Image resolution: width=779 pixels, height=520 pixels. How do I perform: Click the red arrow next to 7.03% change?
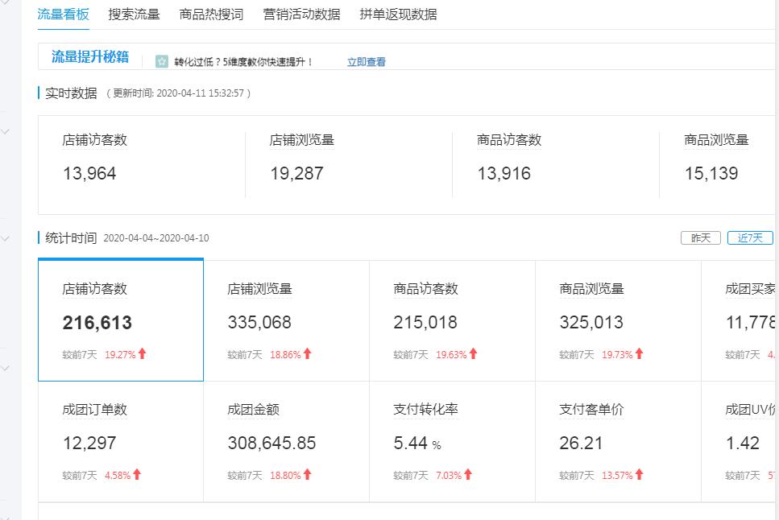pyautogui.click(x=470, y=473)
